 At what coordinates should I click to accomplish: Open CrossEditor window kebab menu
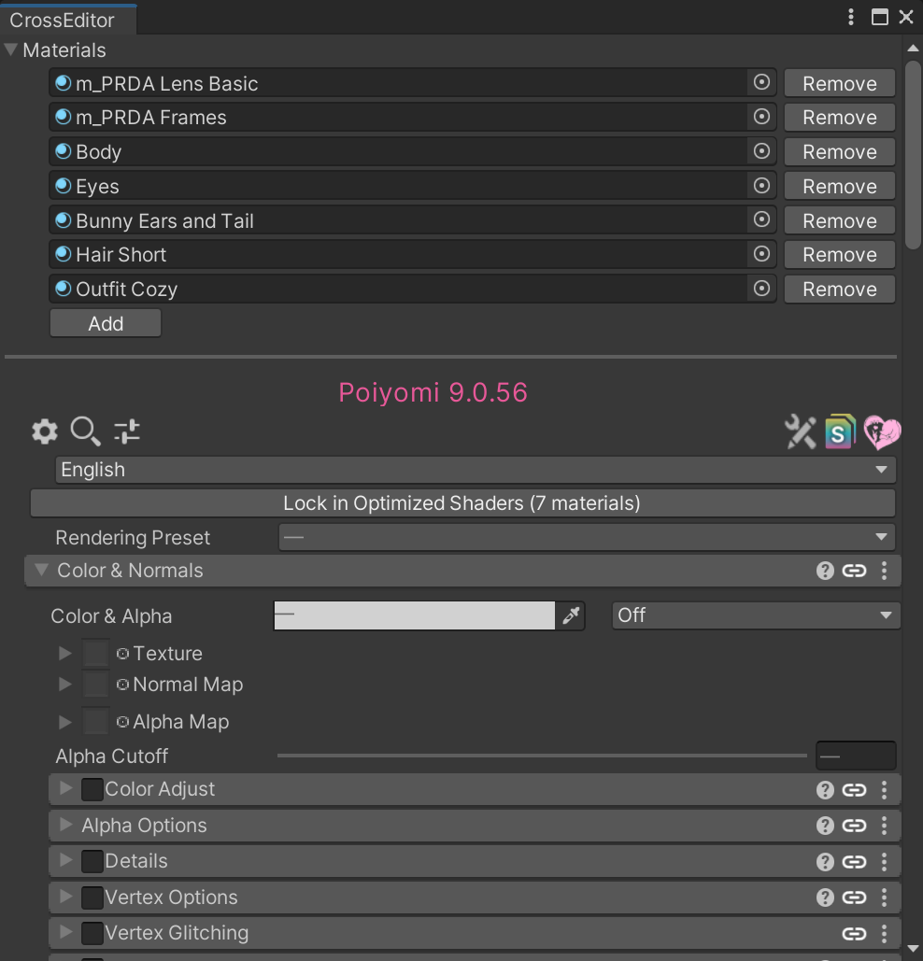(x=851, y=17)
